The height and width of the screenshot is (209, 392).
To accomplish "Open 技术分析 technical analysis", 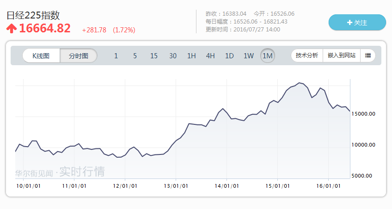I will [306, 55].
